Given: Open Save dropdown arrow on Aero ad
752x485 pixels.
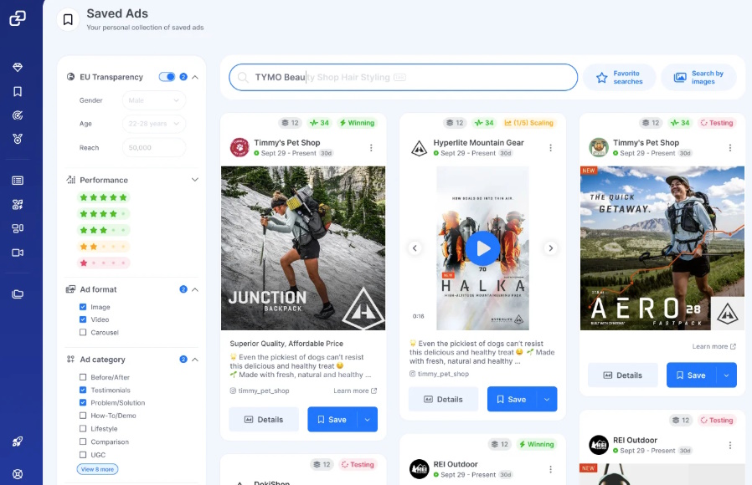Looking at the screenshot, I should (727, 375).
